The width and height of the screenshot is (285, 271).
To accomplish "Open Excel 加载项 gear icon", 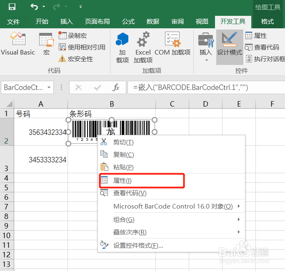I will point(143,47).
